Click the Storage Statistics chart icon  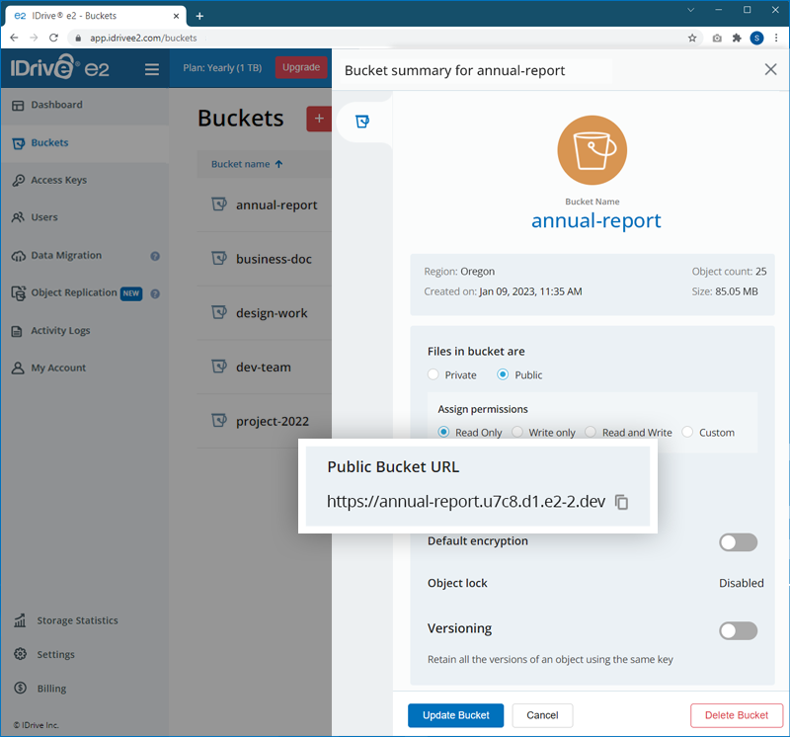tap(20, 620)
